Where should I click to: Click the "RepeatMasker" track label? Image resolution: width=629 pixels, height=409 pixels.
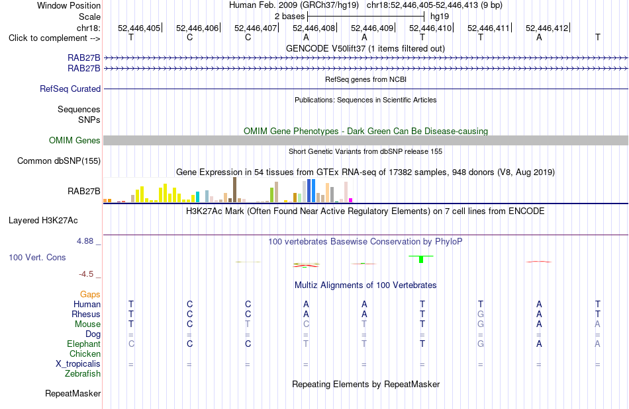[x=73, y=393]
